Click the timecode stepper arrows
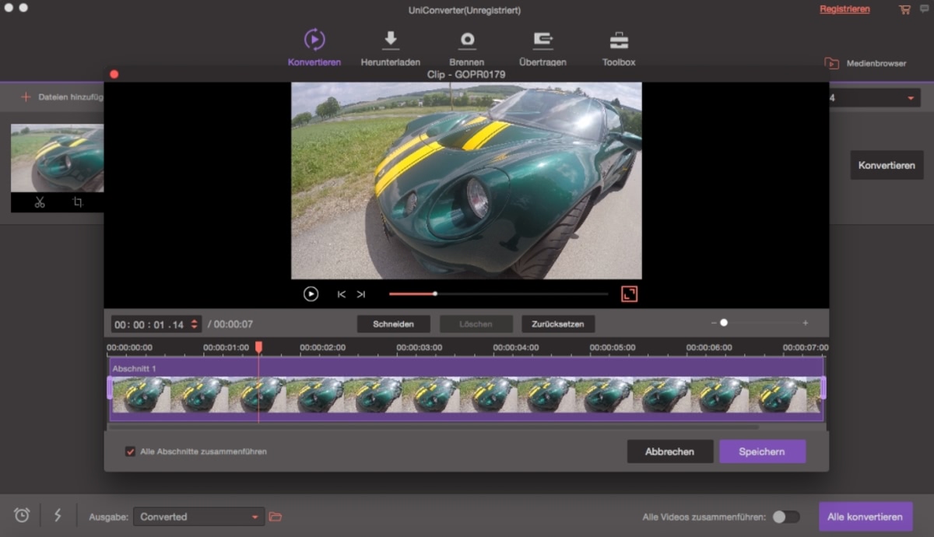934x537 pixels. pyautogui.click(x=194, y=325)
